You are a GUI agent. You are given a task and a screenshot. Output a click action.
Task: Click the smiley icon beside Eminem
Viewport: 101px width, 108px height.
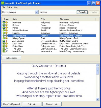(6, 33)
